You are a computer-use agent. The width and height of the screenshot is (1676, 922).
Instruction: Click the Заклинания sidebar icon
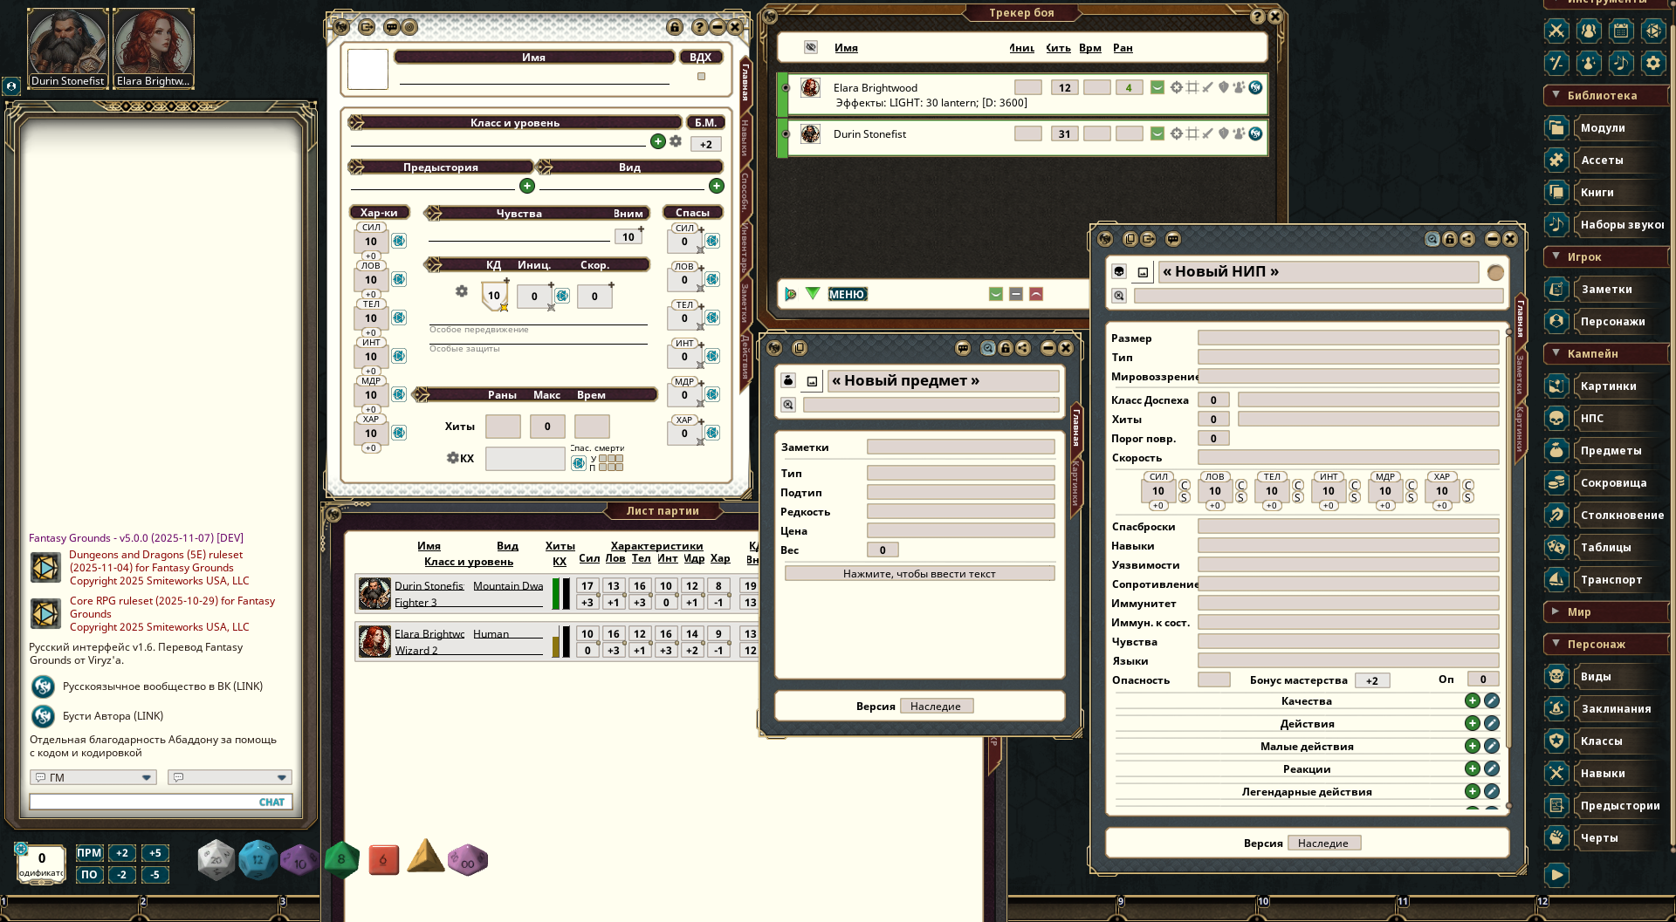(x=1556, y=709)
